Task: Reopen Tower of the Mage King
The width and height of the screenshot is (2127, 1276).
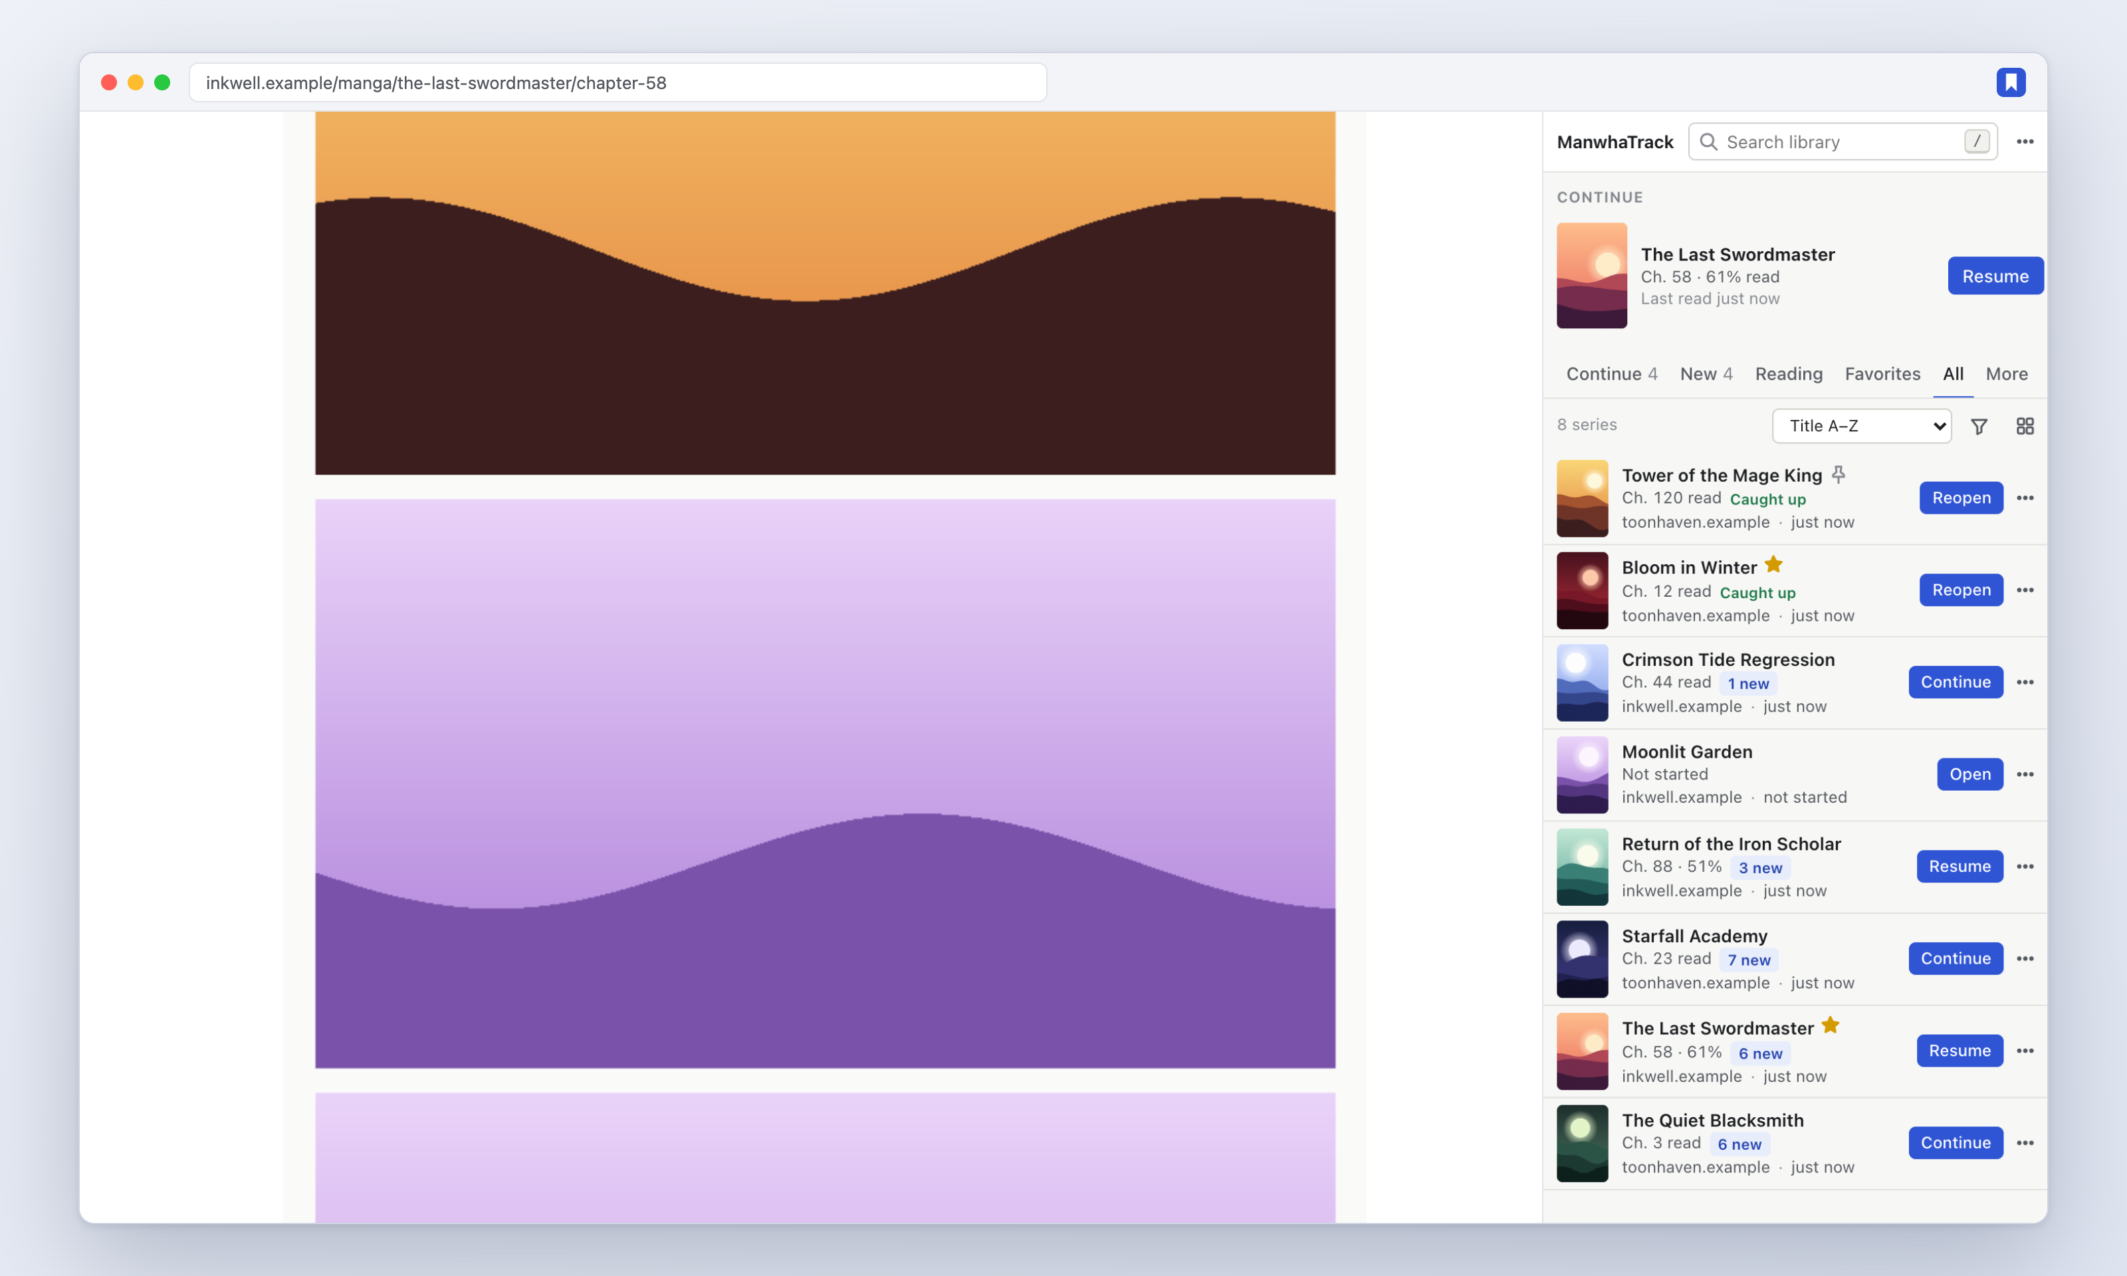Action: coord(1960,498)
